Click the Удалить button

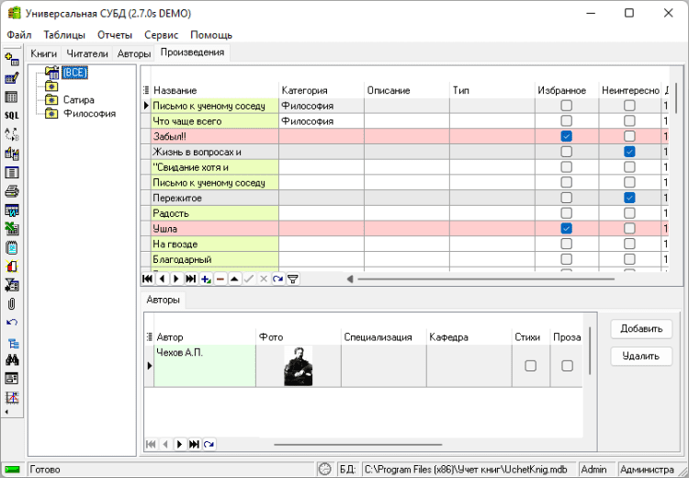(641, 356)
